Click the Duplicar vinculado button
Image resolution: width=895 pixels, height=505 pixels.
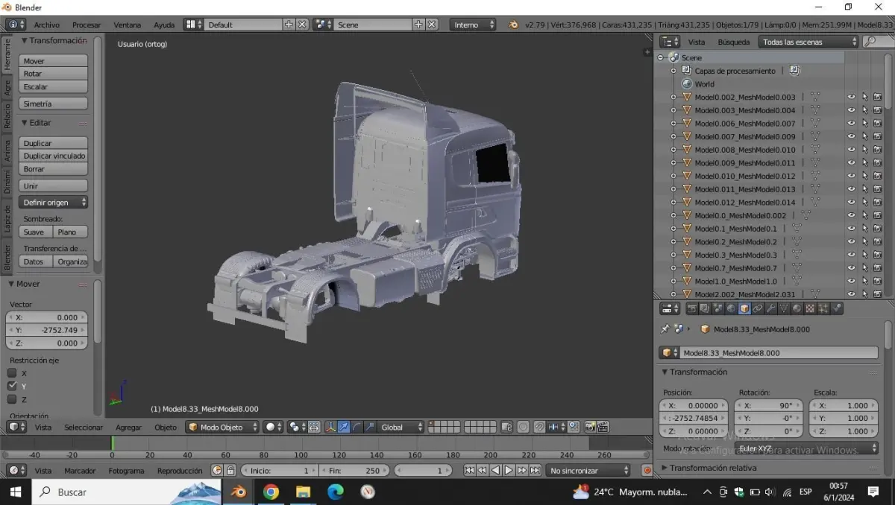(54, 156)
